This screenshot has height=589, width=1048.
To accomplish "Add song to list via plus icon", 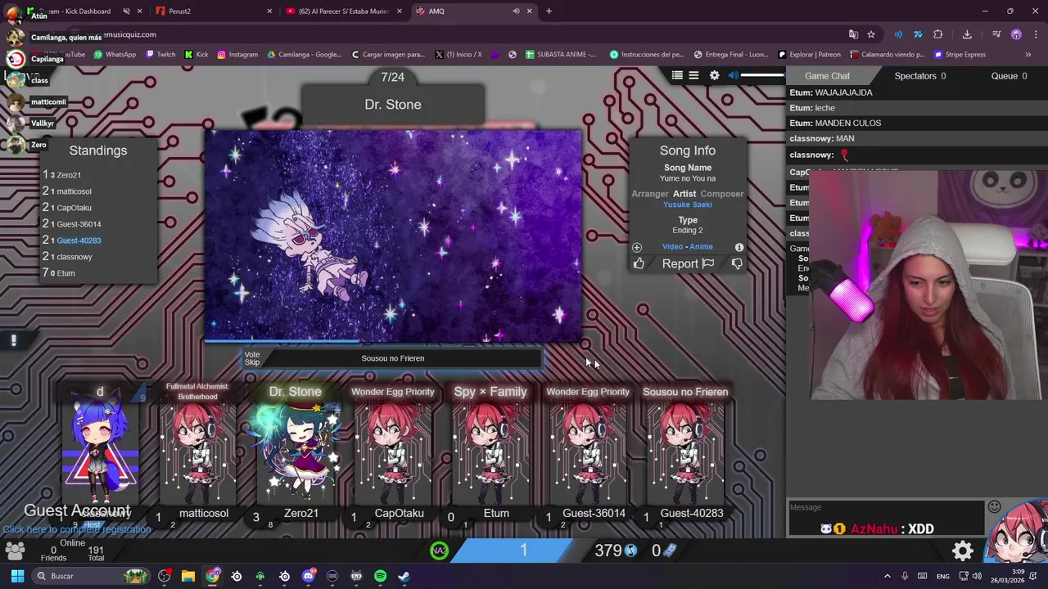I will click(637, 247).
